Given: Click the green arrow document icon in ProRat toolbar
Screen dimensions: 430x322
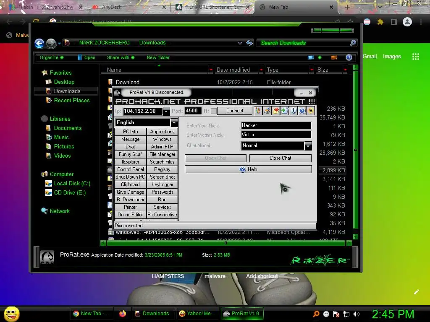Looking at the screenshot, I should pyautogui.click(x=285, y=111).
